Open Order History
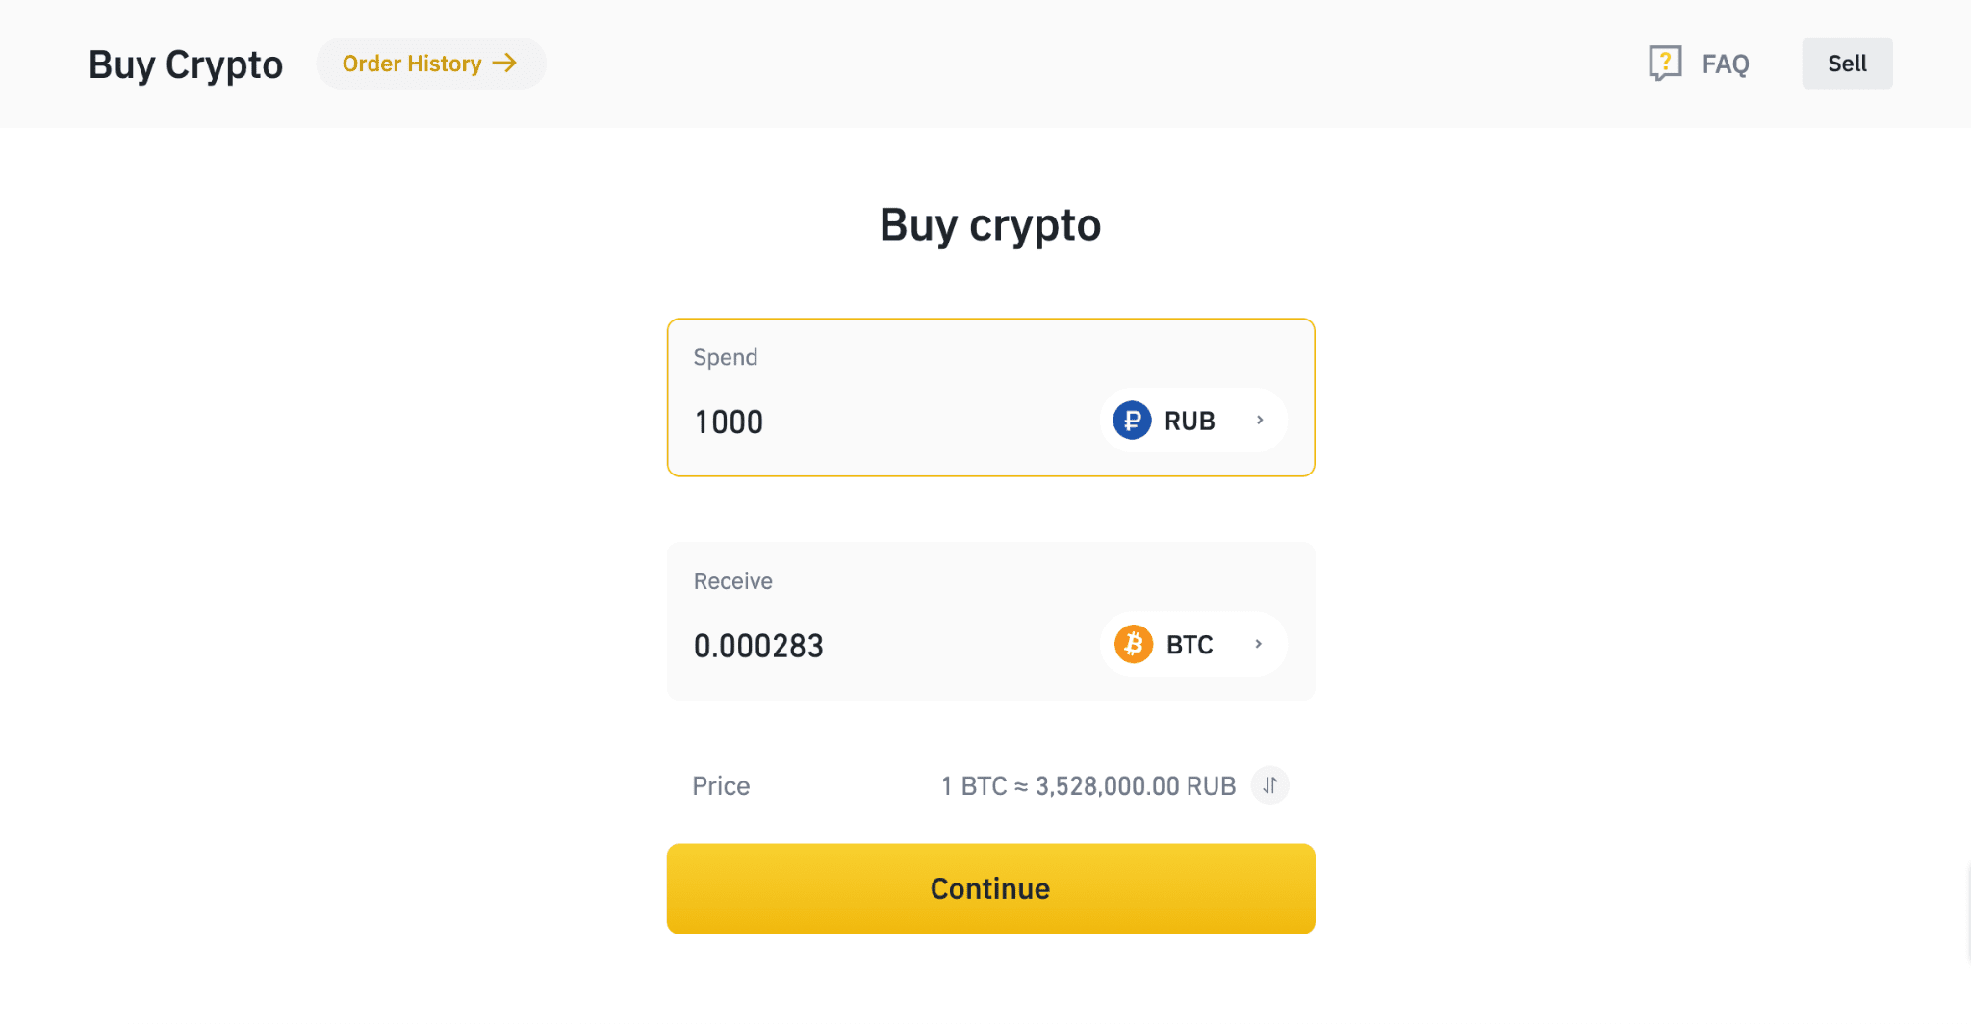This screenshot has height=1024, width=1971. pos(430,63)
